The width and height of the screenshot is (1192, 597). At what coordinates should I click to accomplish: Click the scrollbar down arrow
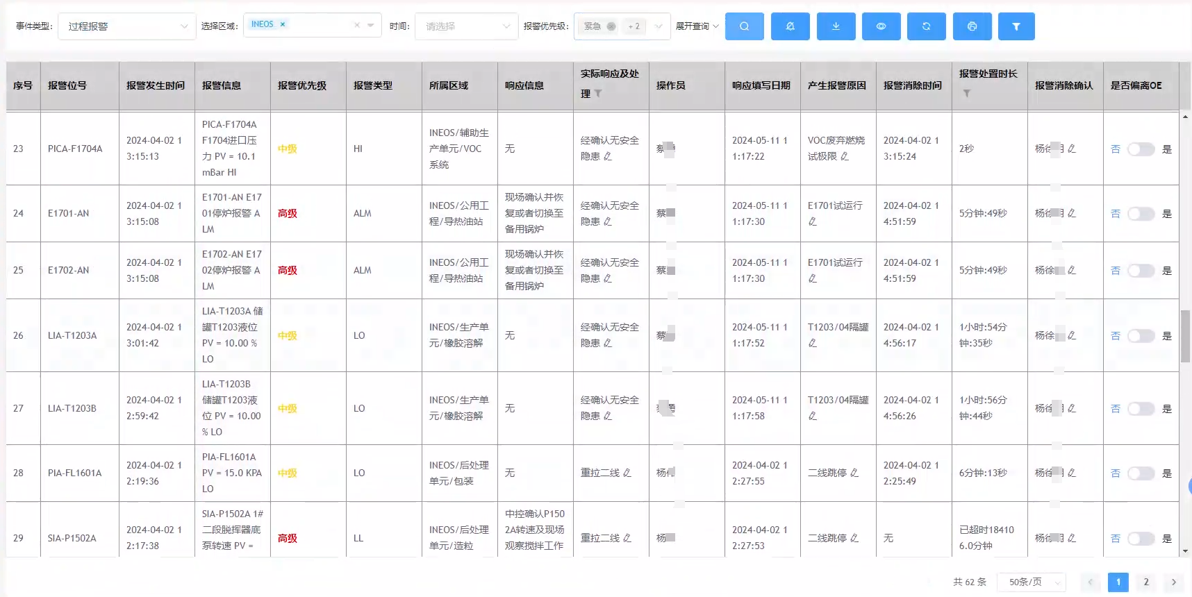tap(1186, 551)
